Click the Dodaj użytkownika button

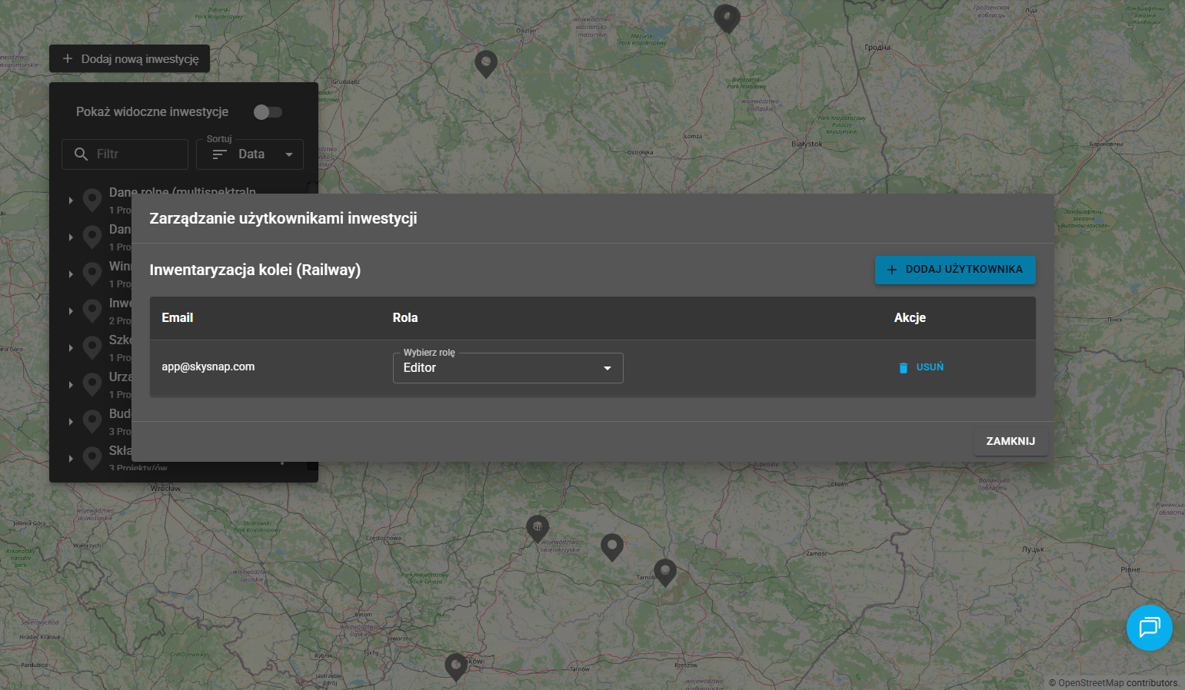(x=955, y=270)
